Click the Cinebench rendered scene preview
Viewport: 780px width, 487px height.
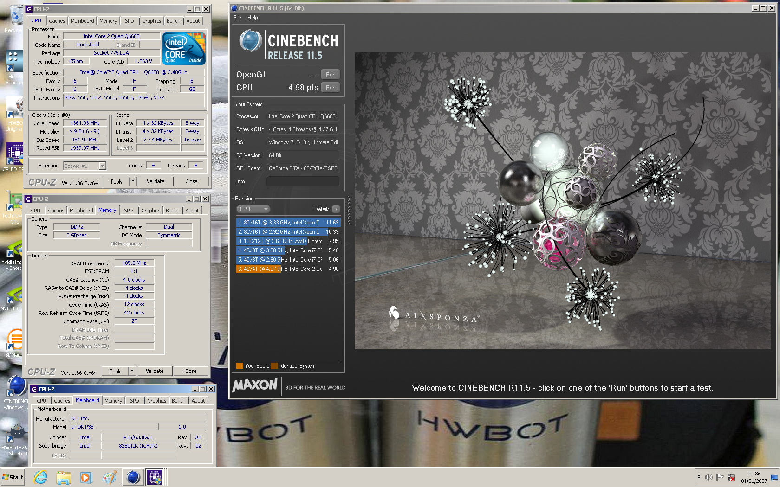563,200
